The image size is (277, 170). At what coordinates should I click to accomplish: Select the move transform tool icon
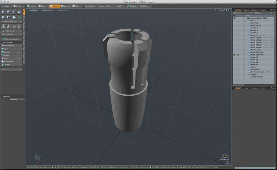[x=9, y=26]
